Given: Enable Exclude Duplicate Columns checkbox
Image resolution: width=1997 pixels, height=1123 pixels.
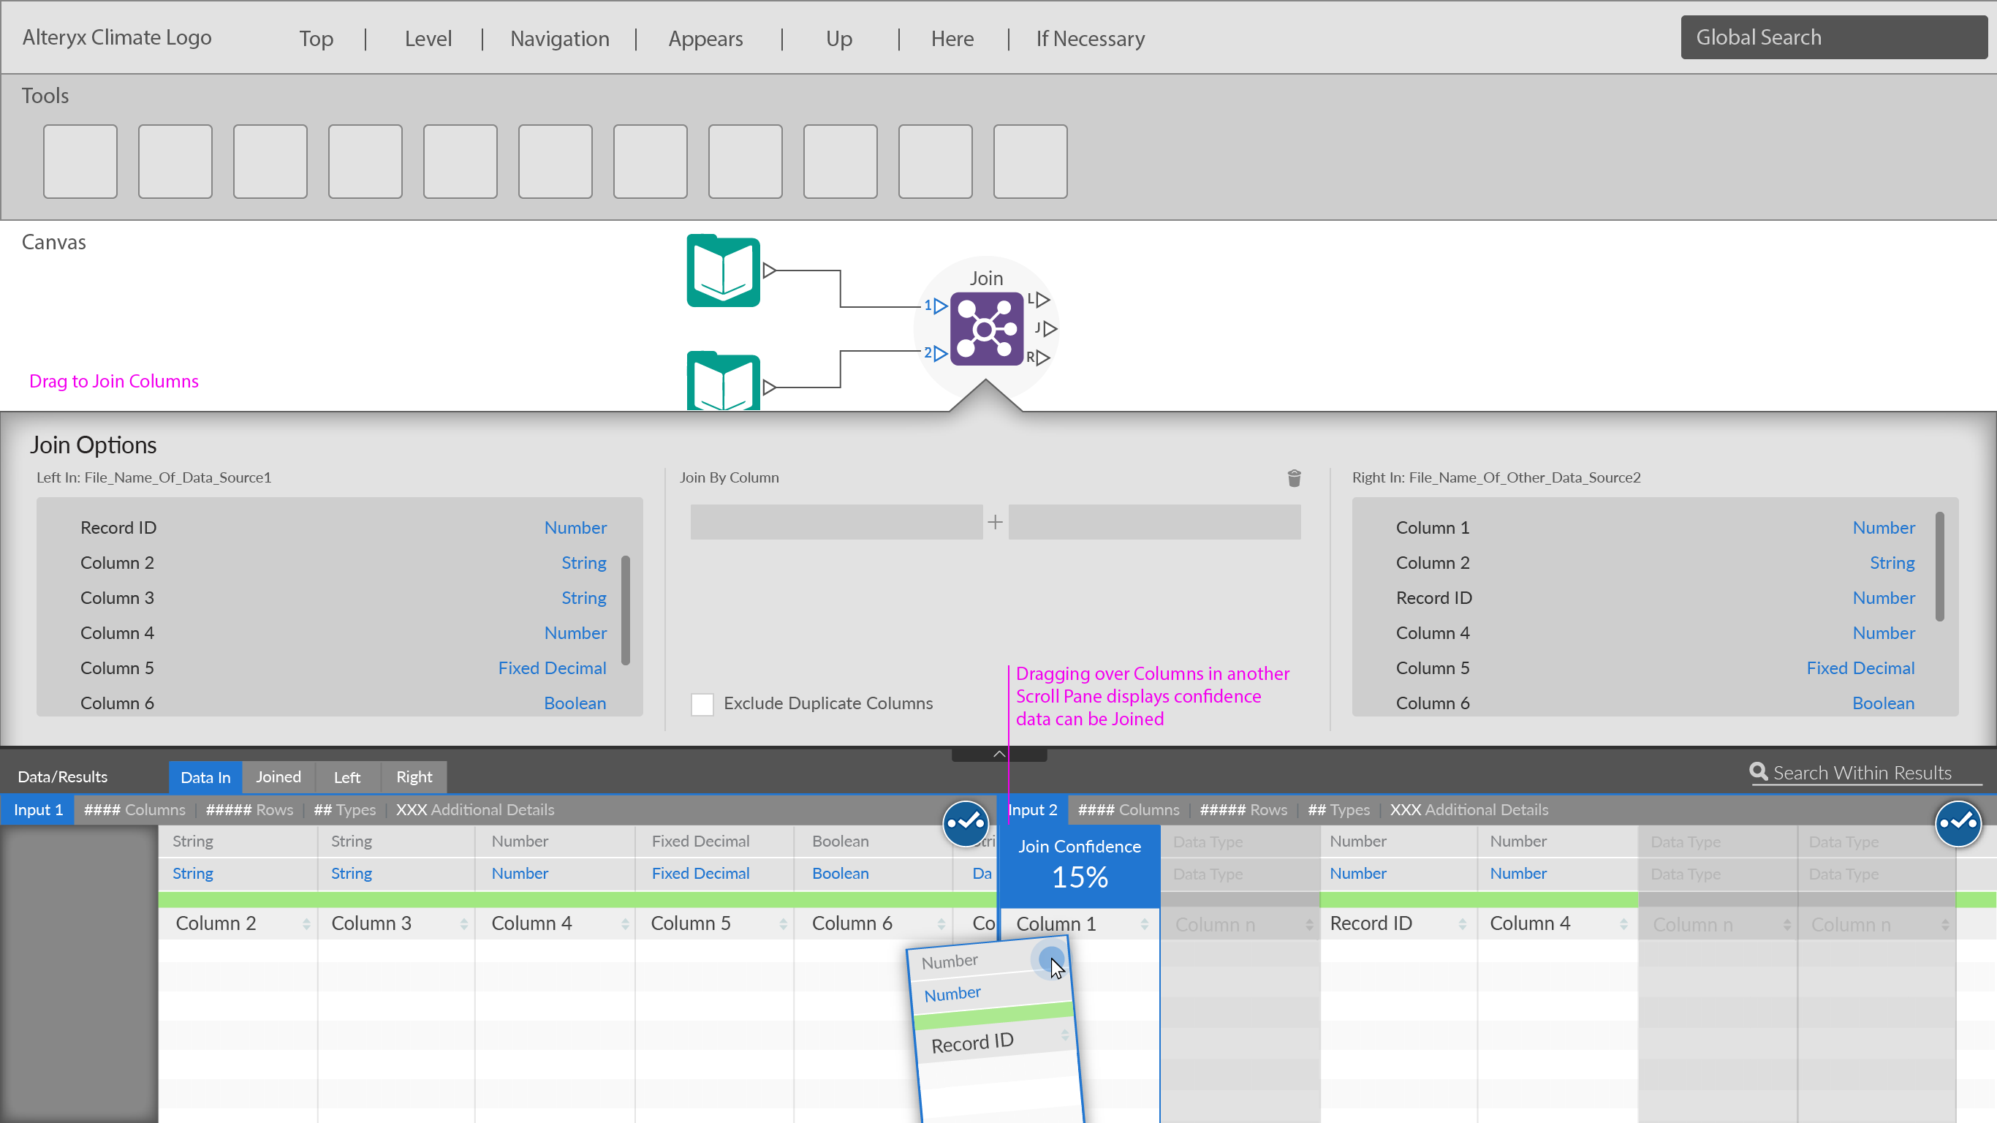Looking at the screenshot, I should pyautogui.click(x=702, y=704).
